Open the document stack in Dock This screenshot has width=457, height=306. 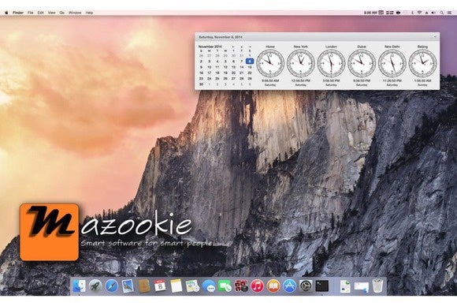(345, 285)
